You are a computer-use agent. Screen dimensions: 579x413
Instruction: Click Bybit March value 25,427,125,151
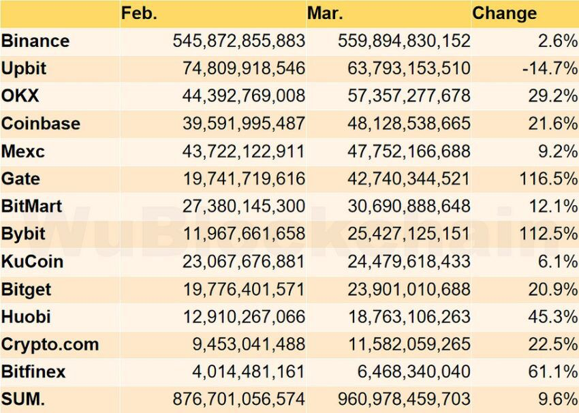(x=409, y=234)
